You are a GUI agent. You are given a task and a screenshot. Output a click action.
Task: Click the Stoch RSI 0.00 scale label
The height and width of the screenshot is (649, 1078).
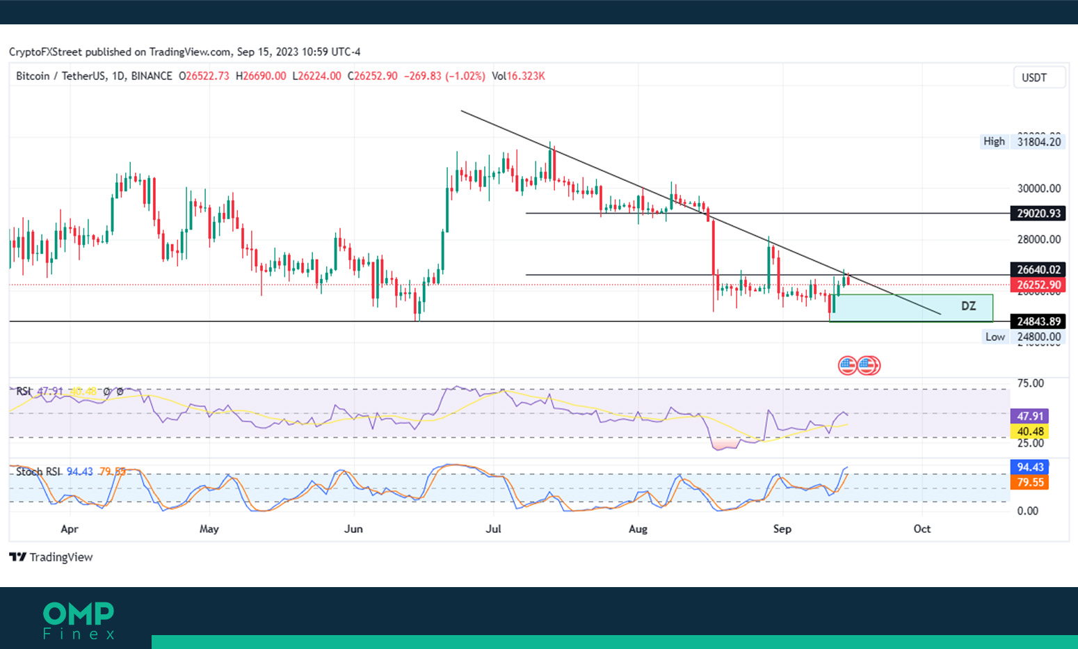coord(1028,511)
